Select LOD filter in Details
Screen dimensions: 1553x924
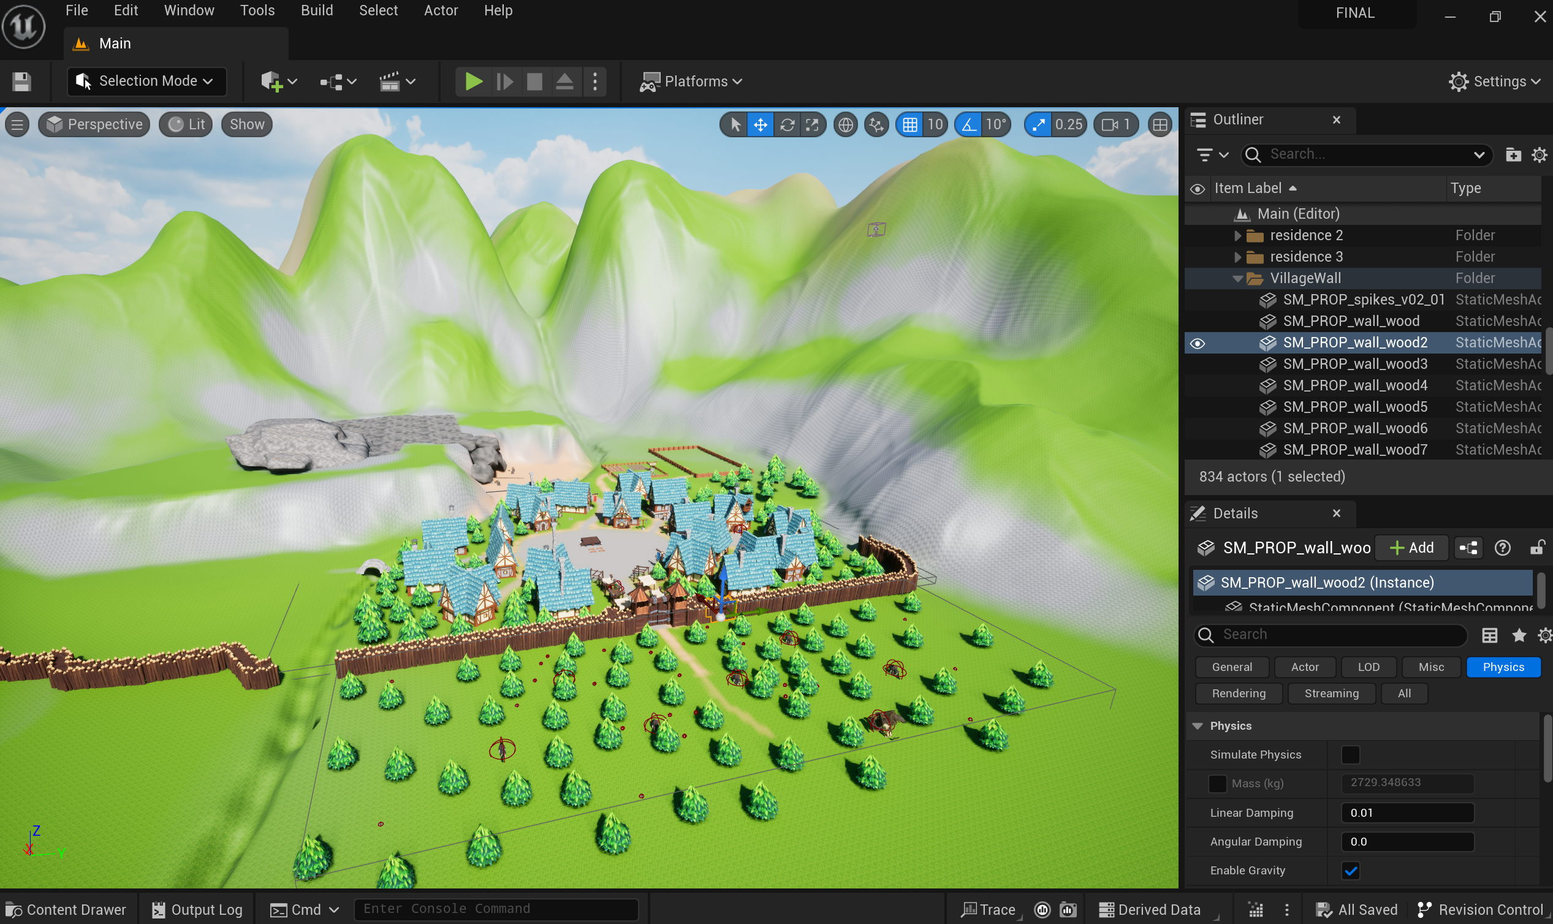[x=1368, y=667]
